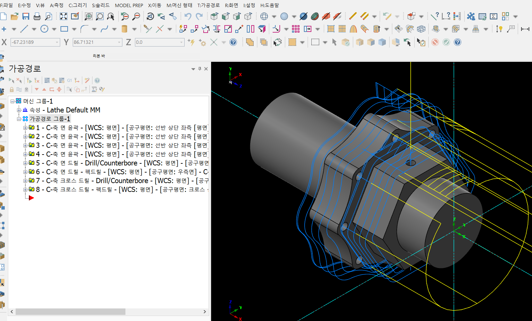Collapse the 가공경로 그룹-1 tree node
The image size is (532, 321).
(19, 119)
